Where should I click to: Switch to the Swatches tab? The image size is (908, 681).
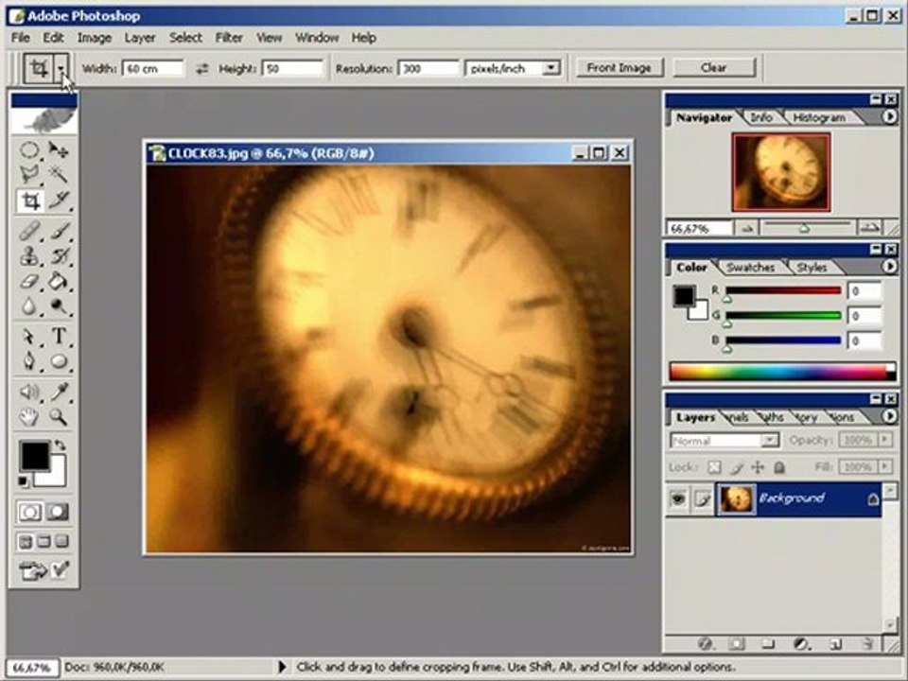[750, 268]
